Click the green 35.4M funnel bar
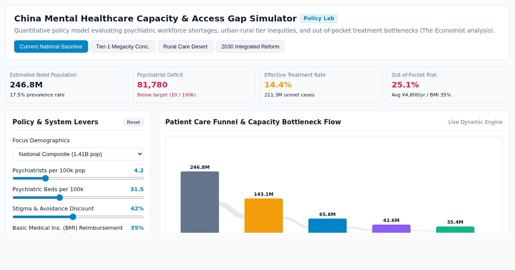This screenshot has height=270, width=515. click(x=455, y=230)
